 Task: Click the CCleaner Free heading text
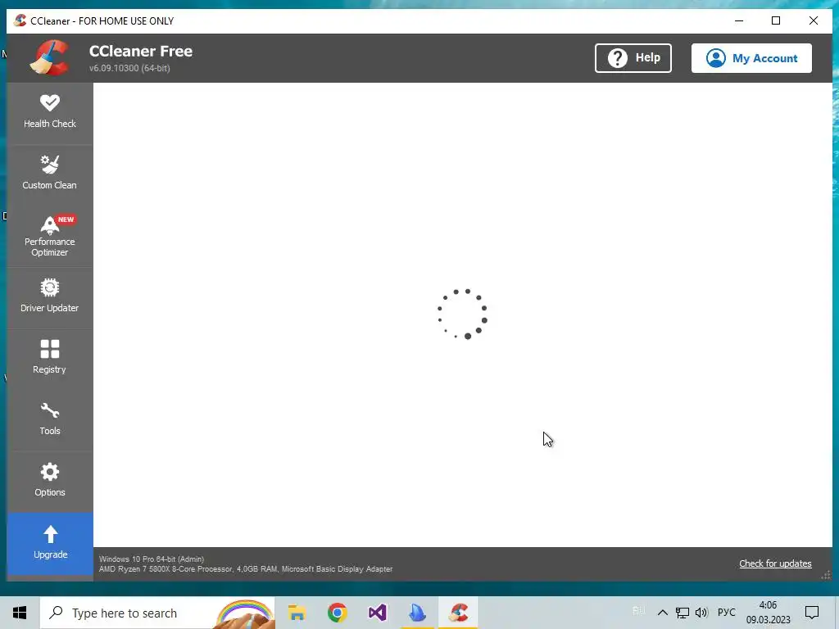[141, 52]
